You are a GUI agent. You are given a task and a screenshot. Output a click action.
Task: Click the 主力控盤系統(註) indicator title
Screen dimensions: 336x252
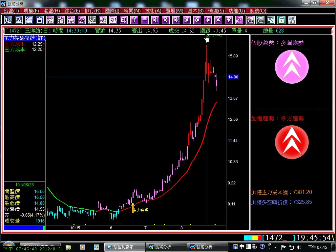(25, 38)
